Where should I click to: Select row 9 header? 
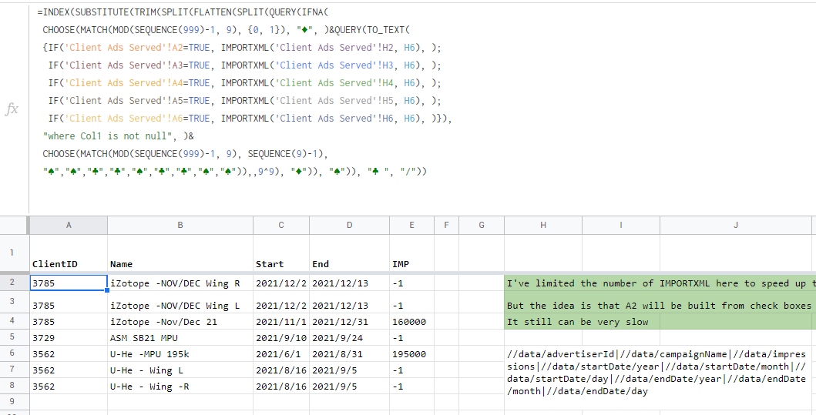13,402
